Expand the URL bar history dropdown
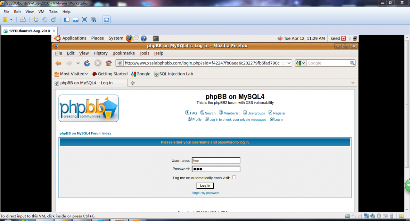Screen dimensions: 410x221 click(289, 63)
